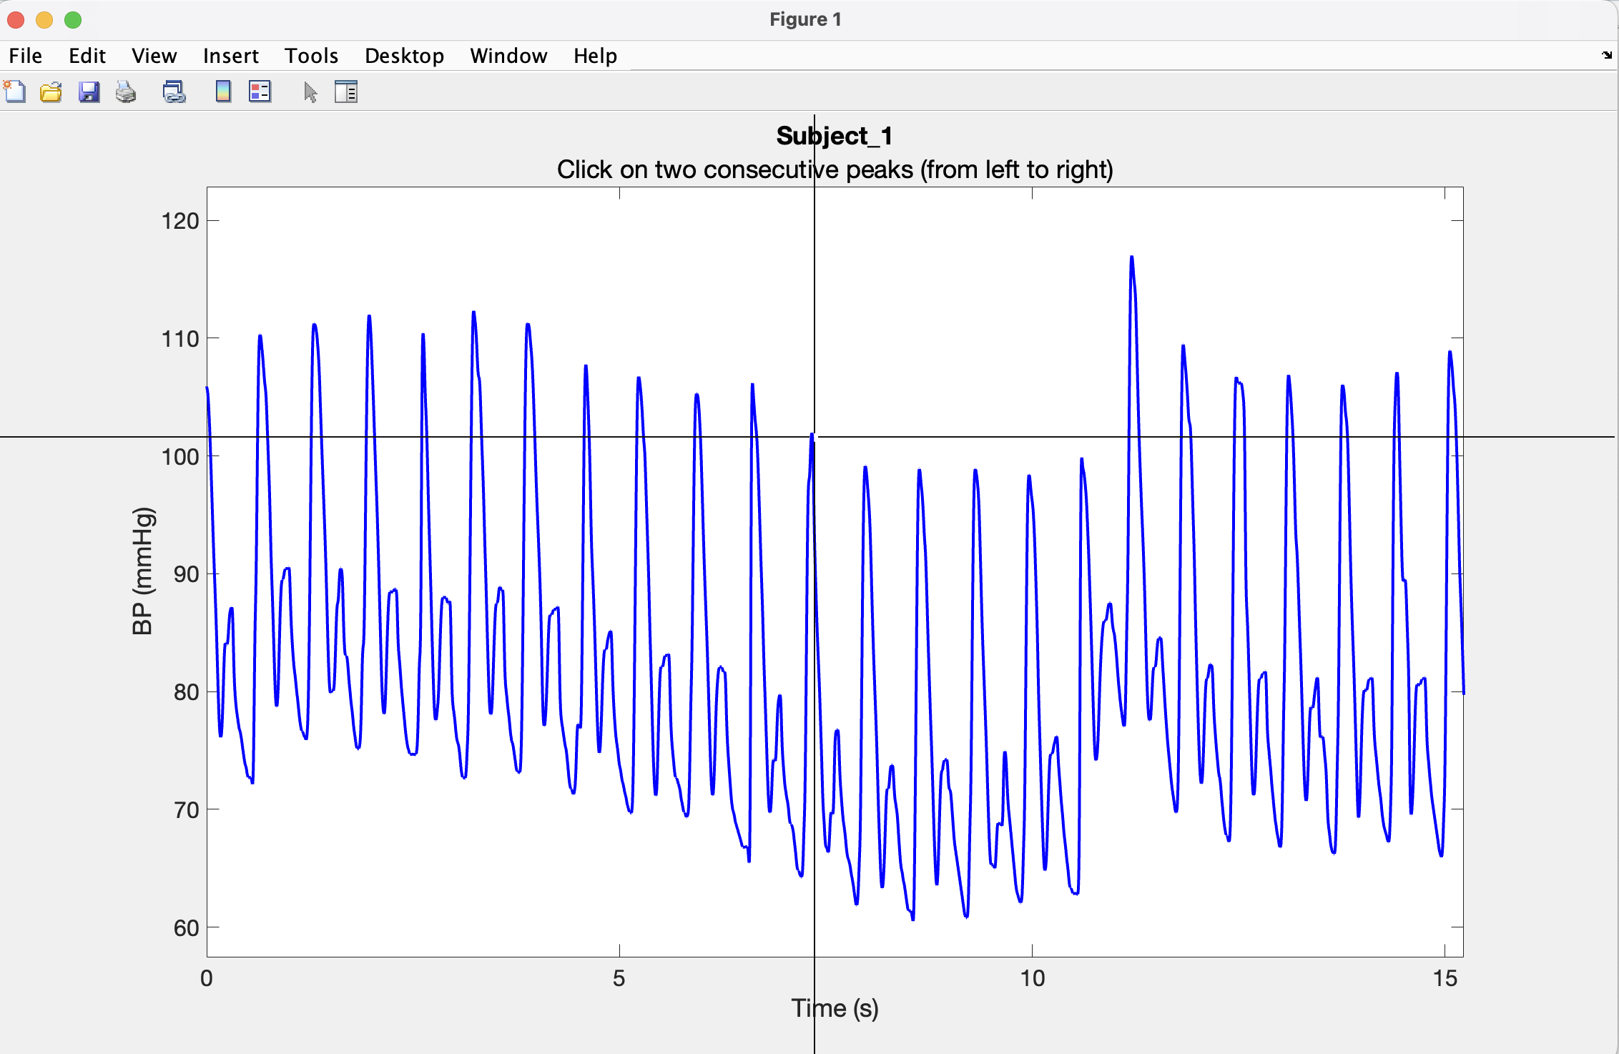Click the waveform peak under the crosshair
1619x1054 pixels.
(x=812, y=435)
